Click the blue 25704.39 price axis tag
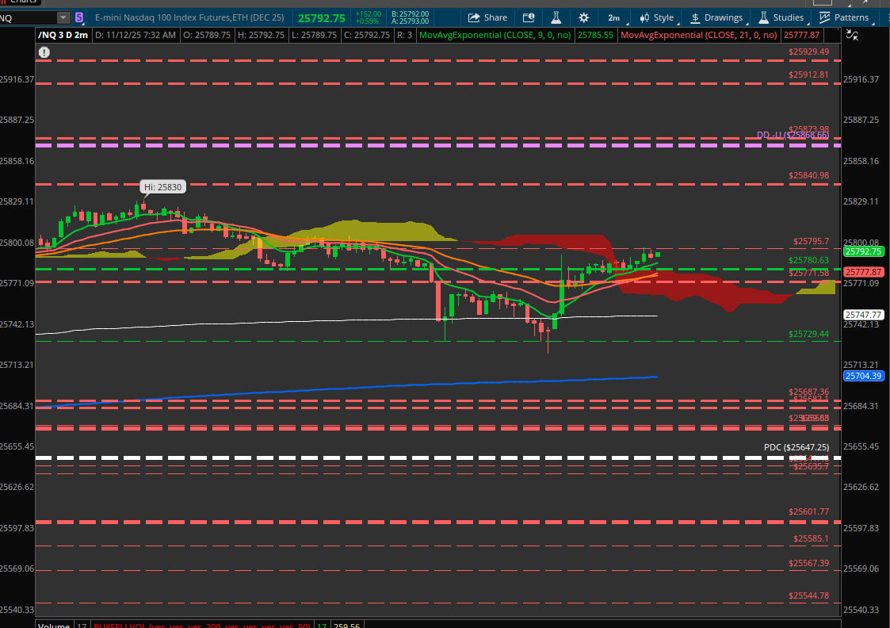This screenshot has width=890, height=628. 863,376
